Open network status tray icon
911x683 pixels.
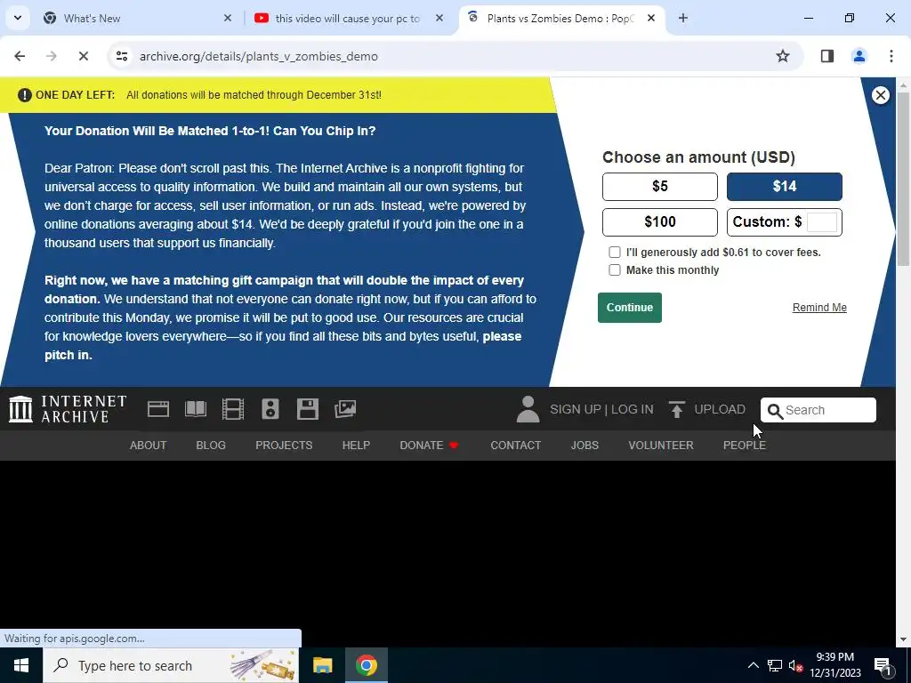(775, 665)
